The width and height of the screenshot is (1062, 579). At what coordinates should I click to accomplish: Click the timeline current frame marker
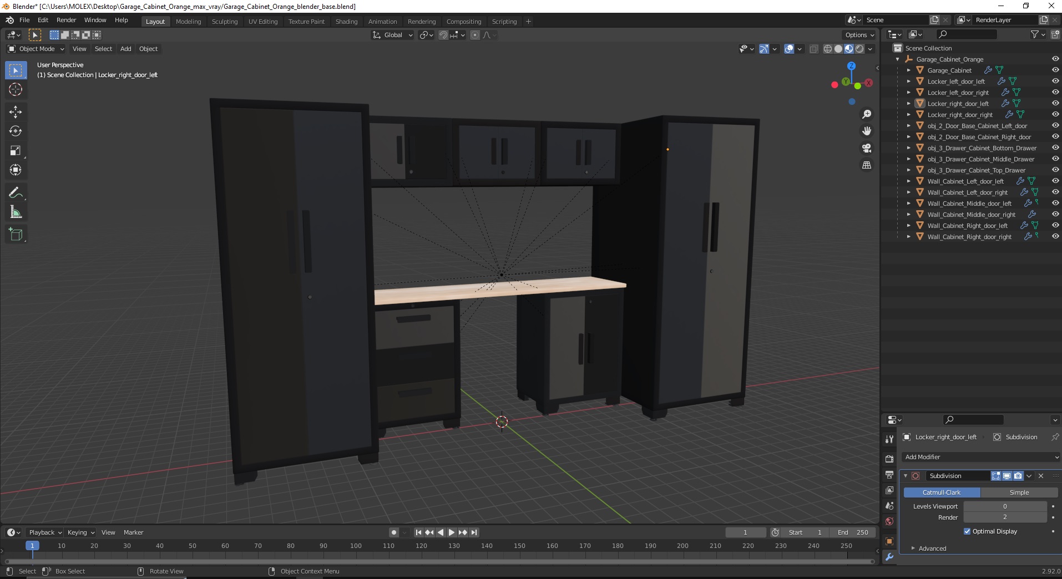point(32,546)
